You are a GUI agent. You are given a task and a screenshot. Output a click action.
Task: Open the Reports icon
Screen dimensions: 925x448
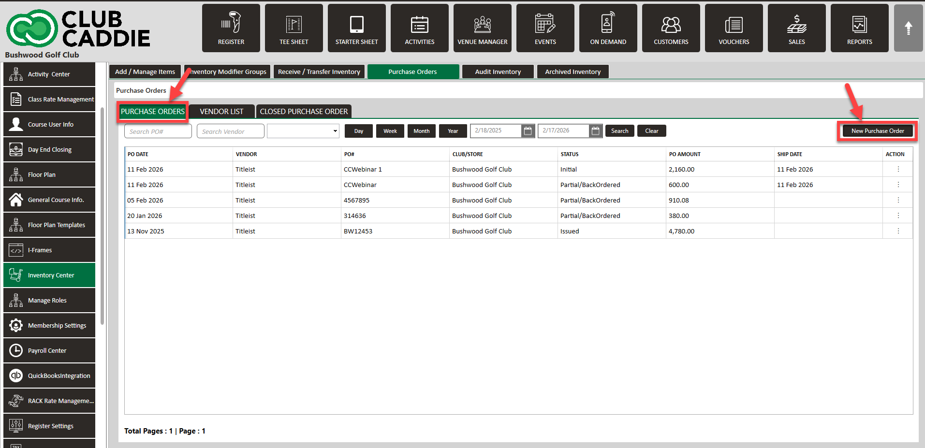pos(860,28)
